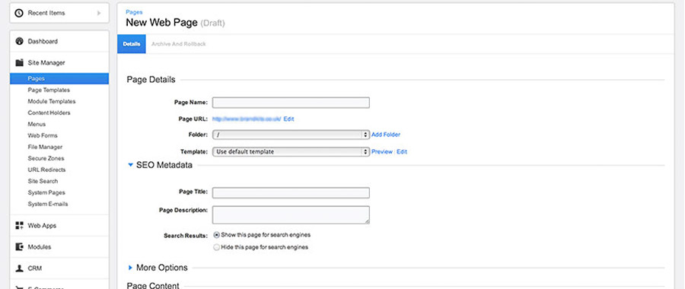The height and width of the screenshot is (289, 685).
Task: Expand the Recent Items arrow
Action: coord(99,13)
